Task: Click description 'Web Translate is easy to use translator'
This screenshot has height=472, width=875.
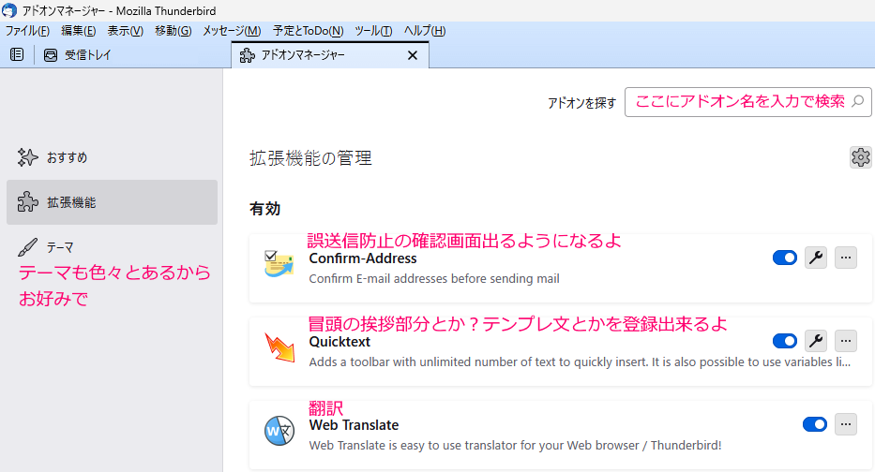Action: click(515, 445)
